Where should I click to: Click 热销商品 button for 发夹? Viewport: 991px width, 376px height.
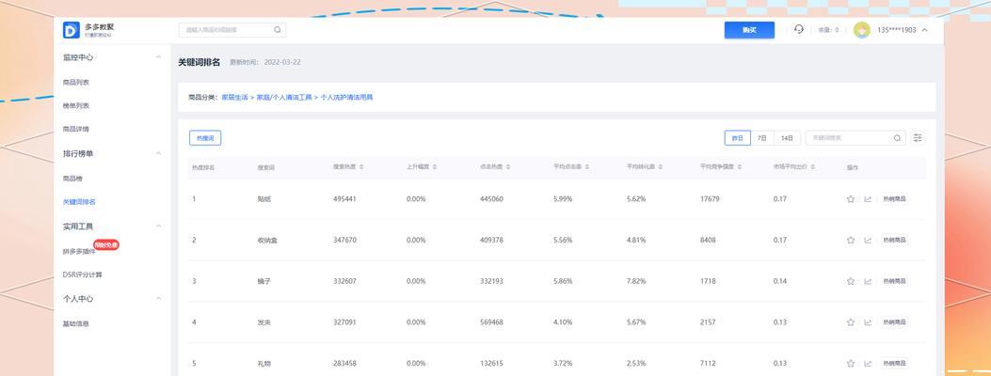coord(894,322)
